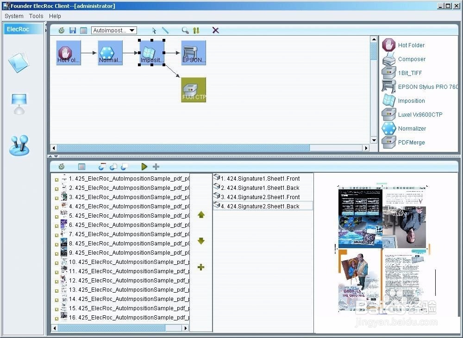Select page 8 AutoImpositionSample file row
Image resolution: width=463 pixels, height=338 pixels.
click(x=121, y=243)
